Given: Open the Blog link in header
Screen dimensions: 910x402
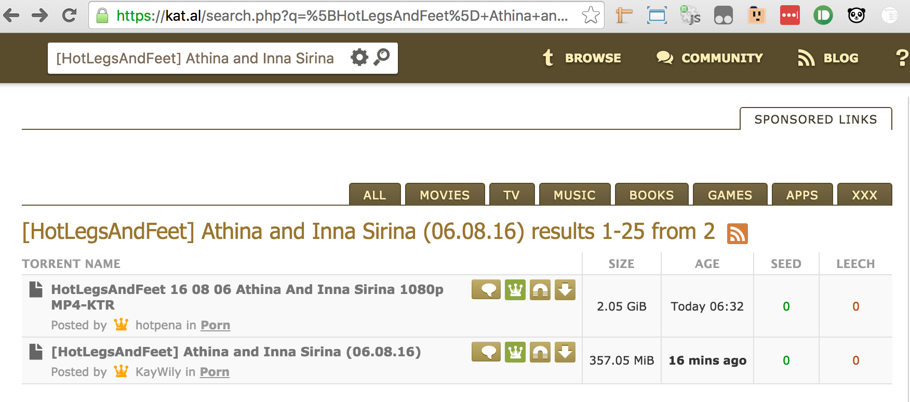Looking at the screenshot, I should point(828,58).
